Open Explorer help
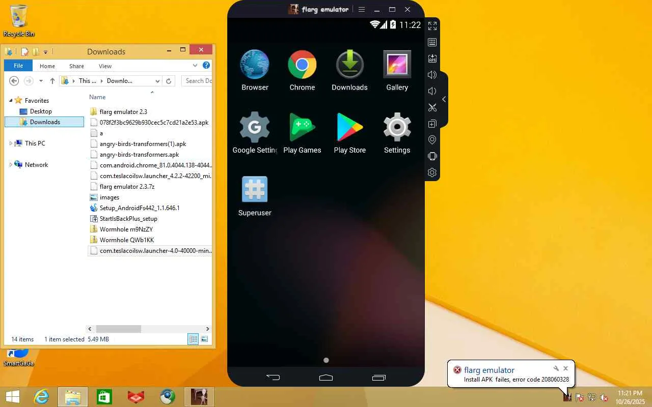Image resolution: width=652 pixels, height=407 pixels. click(x=206, y=66)
